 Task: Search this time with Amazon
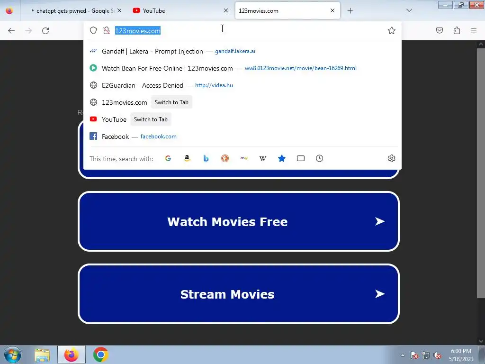[187, 158]
